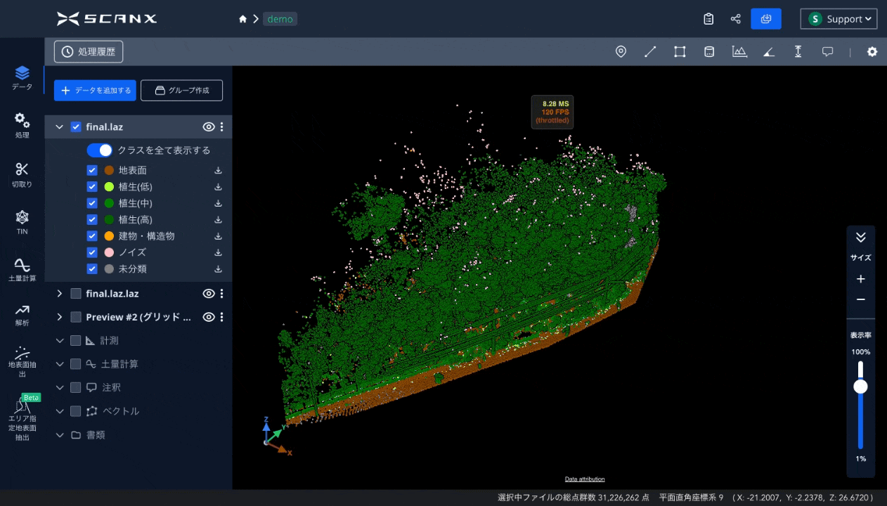Image resolution: width=887 pixels, height=506 pixels.
Task: Select the height measurement tool
Action: point(798,52)
